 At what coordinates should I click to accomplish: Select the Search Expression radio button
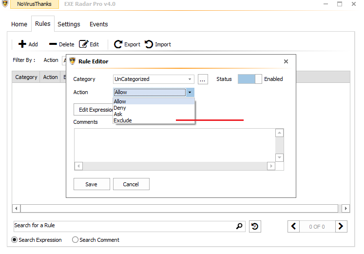point(15,240)
